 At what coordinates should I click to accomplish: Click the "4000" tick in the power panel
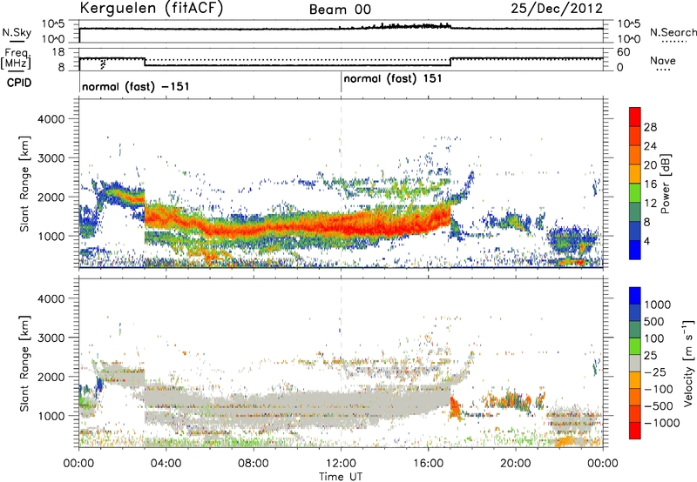[x=51, y=119]
